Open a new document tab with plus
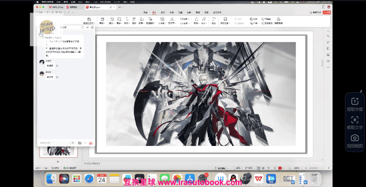 [x=119, y=7]
